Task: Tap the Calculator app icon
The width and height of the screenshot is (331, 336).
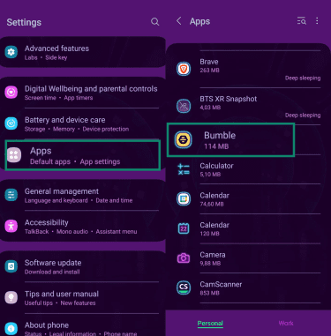Action: (184, 169)
